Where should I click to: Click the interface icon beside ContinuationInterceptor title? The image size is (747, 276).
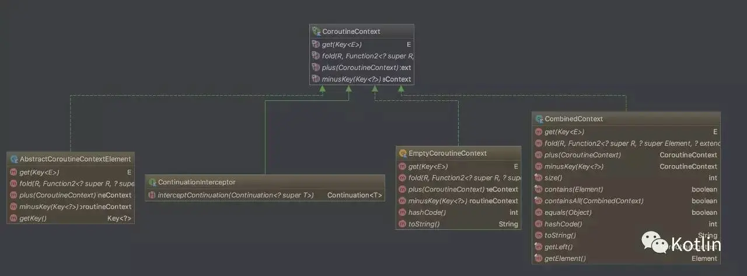[152, 182]
